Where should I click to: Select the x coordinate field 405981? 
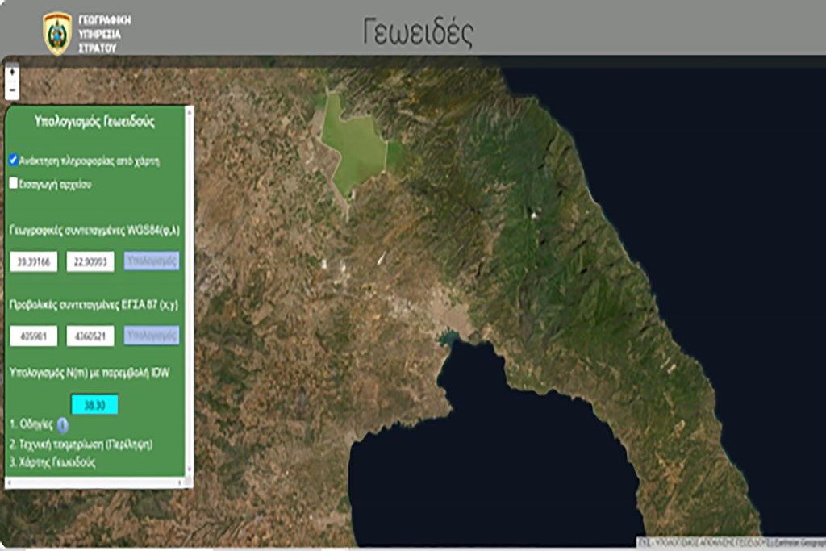34,336
